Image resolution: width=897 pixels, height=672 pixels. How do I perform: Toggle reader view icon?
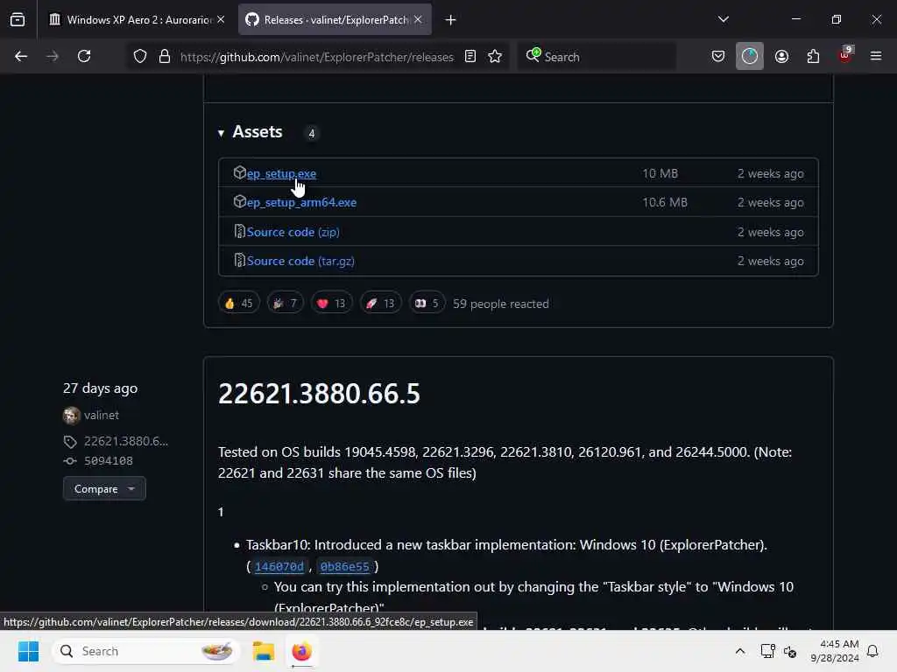[x=470, y=56]
